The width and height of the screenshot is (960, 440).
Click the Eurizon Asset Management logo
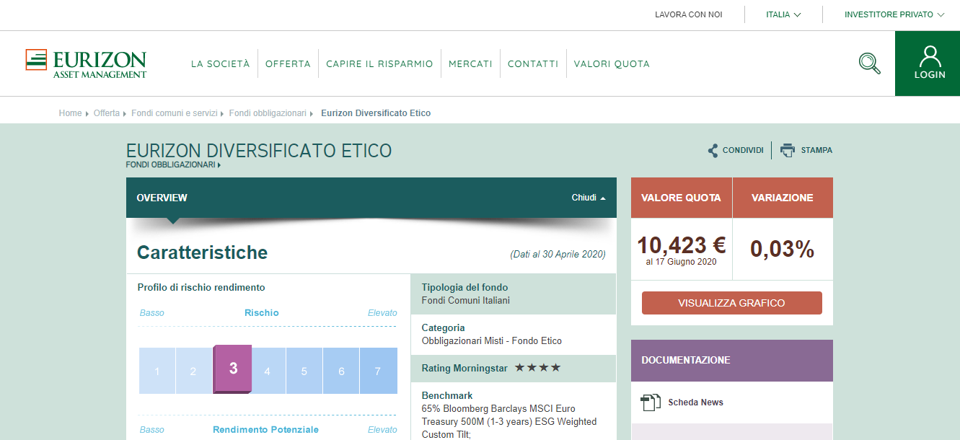click(x=86, y=63)
